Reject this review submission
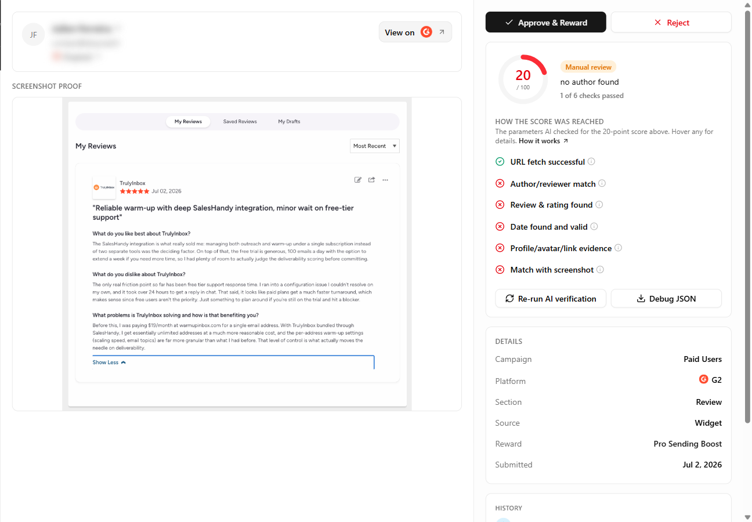This screenshot has height=522, width=752. (x=671, y=23)
